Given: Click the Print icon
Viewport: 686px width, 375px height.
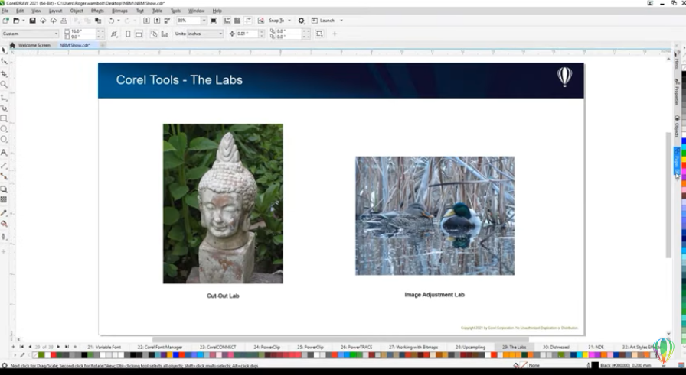Looking at the screenshot, I should (64, 21).
